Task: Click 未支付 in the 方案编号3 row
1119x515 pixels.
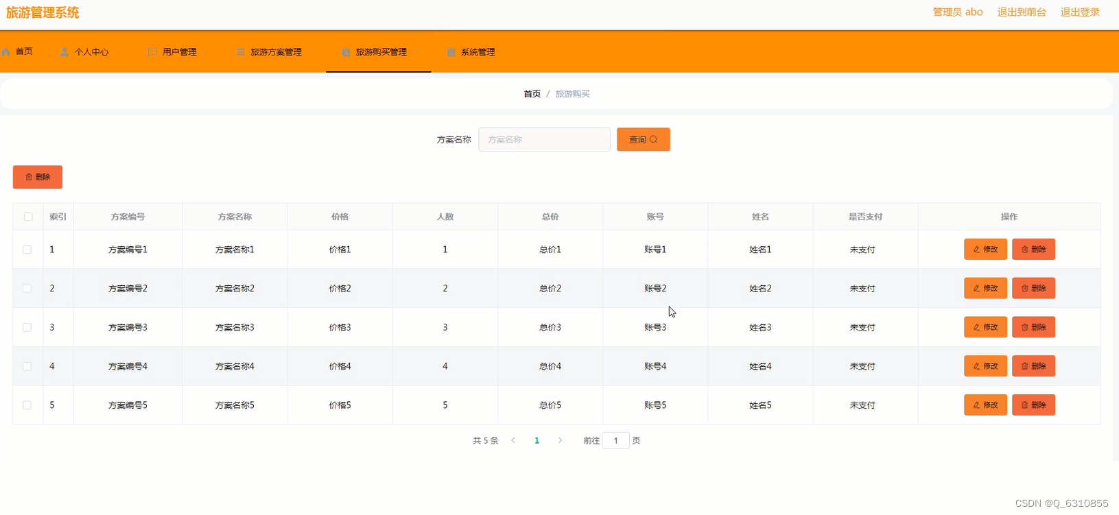Action: 862,328
